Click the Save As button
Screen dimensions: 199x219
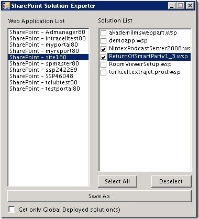coord(99,196)
